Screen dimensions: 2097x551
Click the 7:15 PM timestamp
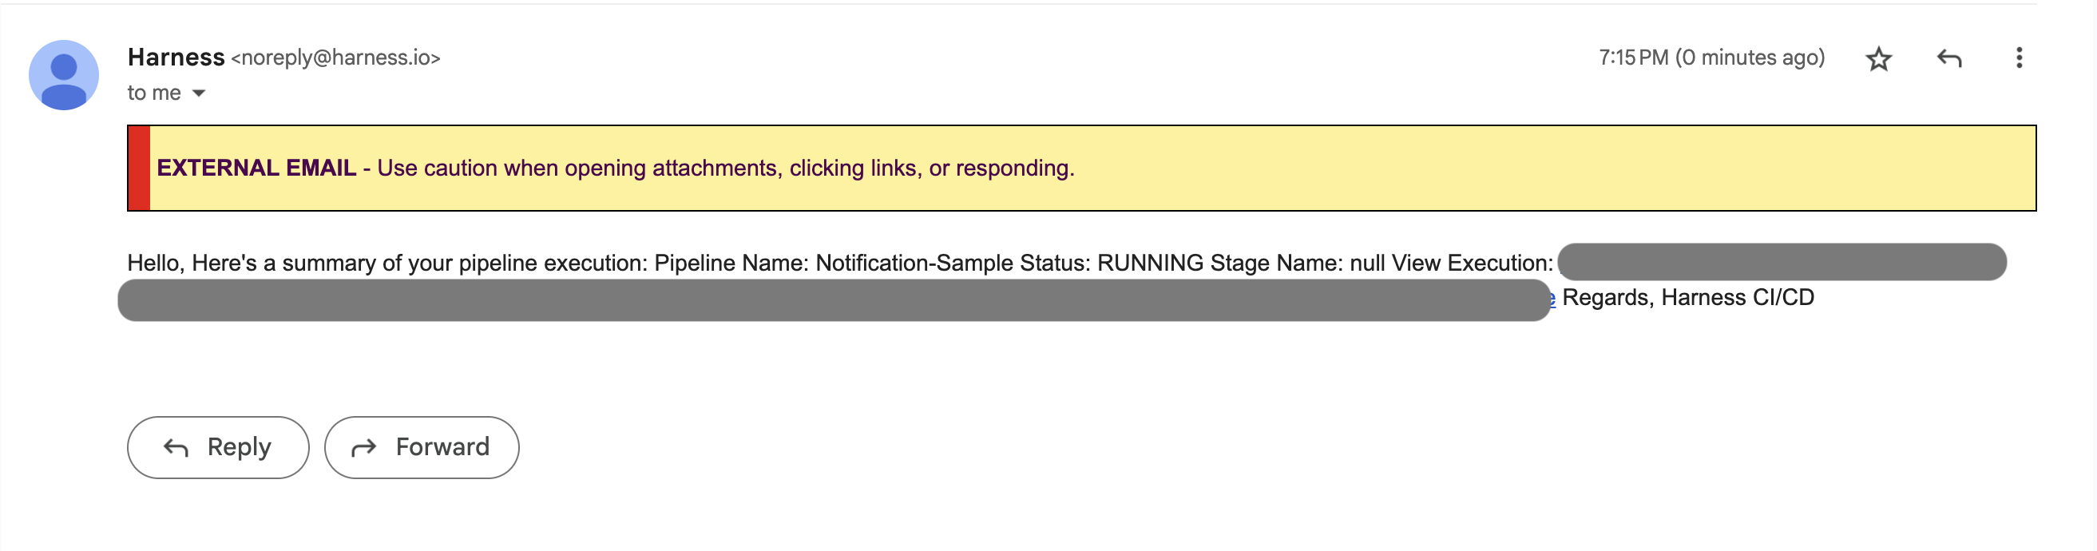coord(1711,57)
